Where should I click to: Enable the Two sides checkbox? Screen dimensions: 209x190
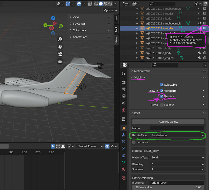click(x=134, y=142)
